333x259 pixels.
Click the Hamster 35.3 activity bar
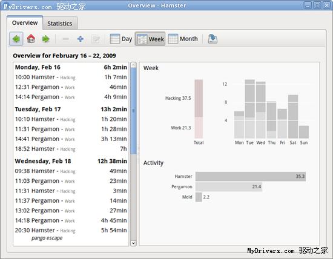tap(251, 177)
